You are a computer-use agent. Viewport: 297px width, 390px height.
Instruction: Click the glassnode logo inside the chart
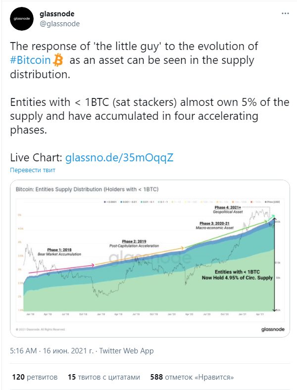273,329
